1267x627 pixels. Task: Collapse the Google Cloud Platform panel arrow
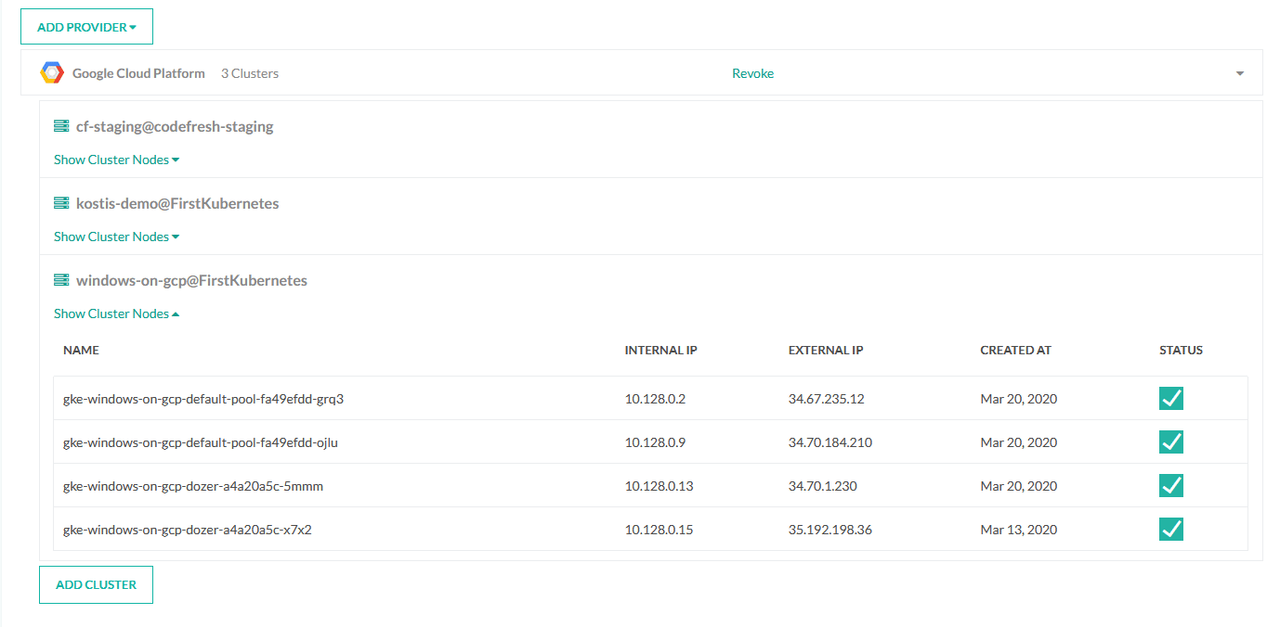point(1239,74)
